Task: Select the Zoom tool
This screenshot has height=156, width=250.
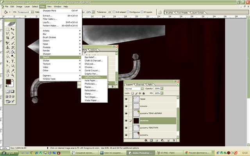Action: click(x=12, y=75)
